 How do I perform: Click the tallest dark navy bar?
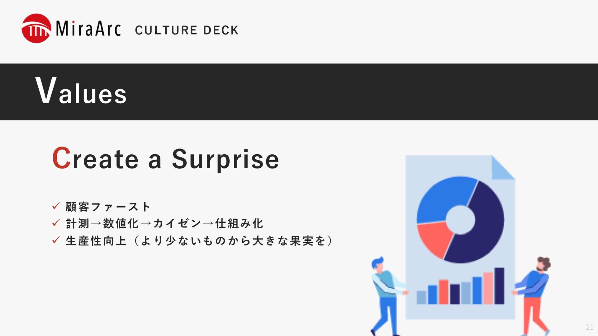(x=499, y=286)
